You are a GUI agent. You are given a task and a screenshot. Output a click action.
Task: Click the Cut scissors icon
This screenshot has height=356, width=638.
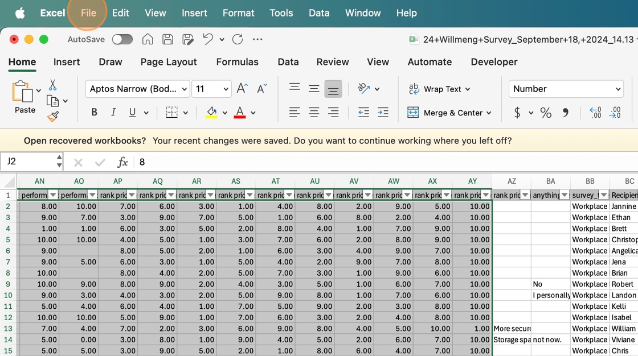point(52,85)
